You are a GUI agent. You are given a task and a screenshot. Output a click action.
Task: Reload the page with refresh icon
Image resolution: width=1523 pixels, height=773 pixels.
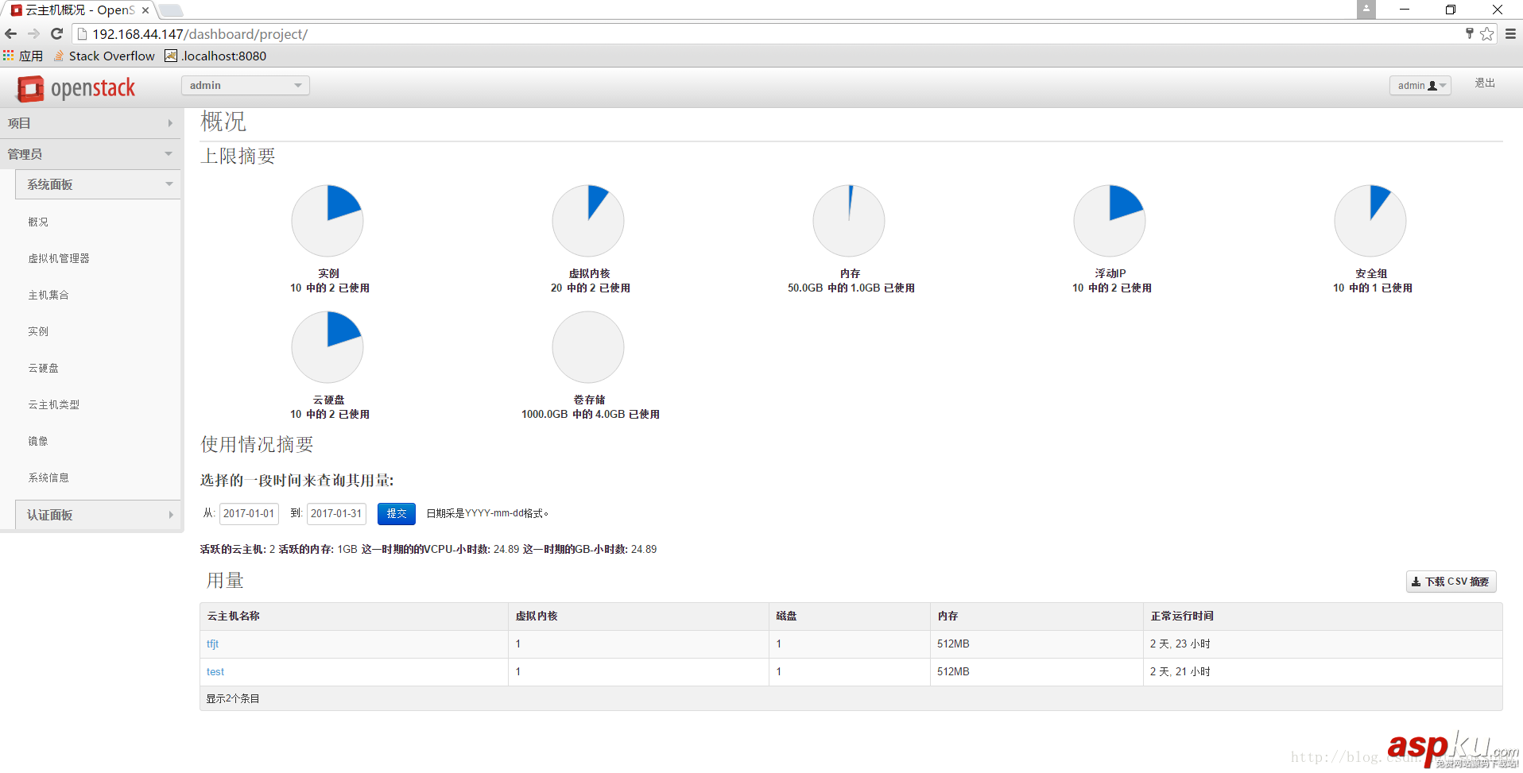[56, 34]
